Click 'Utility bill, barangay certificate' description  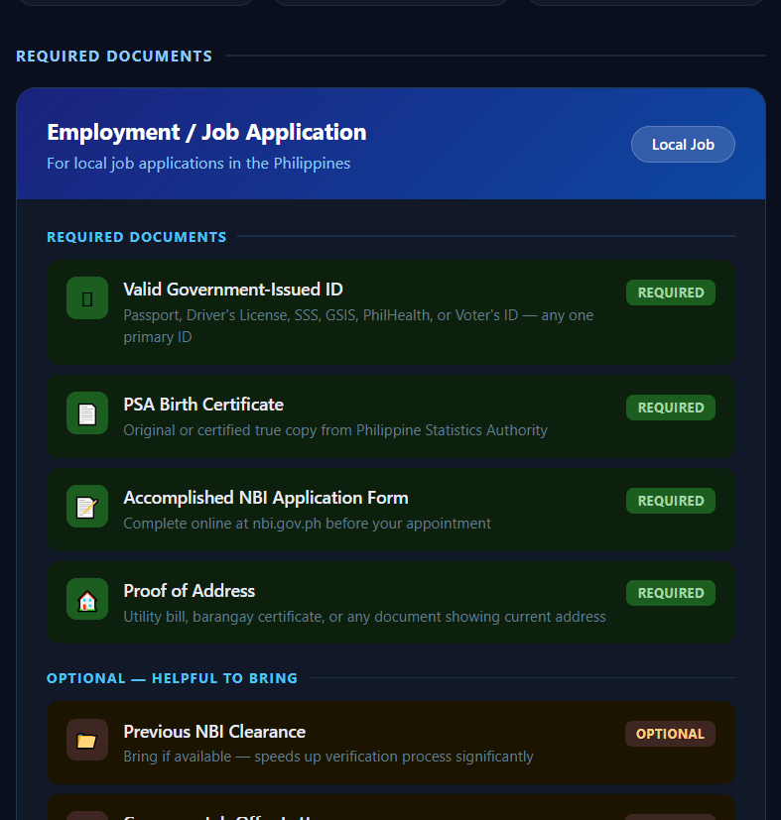[x=364, y=617]
